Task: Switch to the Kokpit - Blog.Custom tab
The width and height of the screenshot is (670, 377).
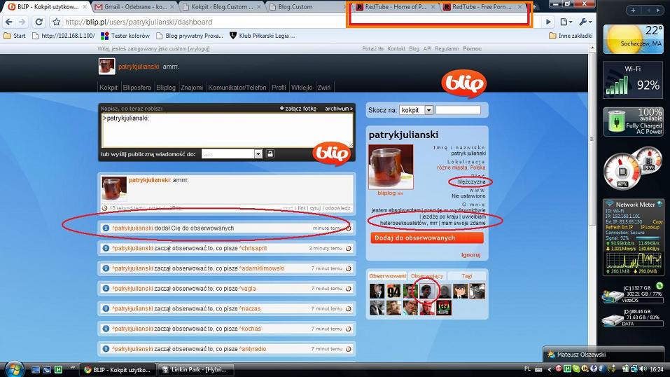Action: pos(221,7)
